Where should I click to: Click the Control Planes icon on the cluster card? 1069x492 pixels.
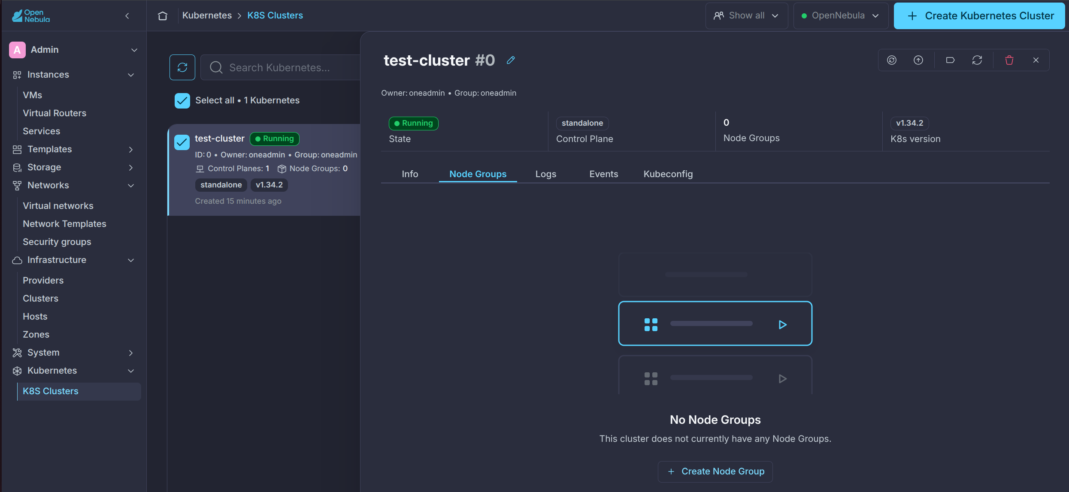click(x=200, y=169)
